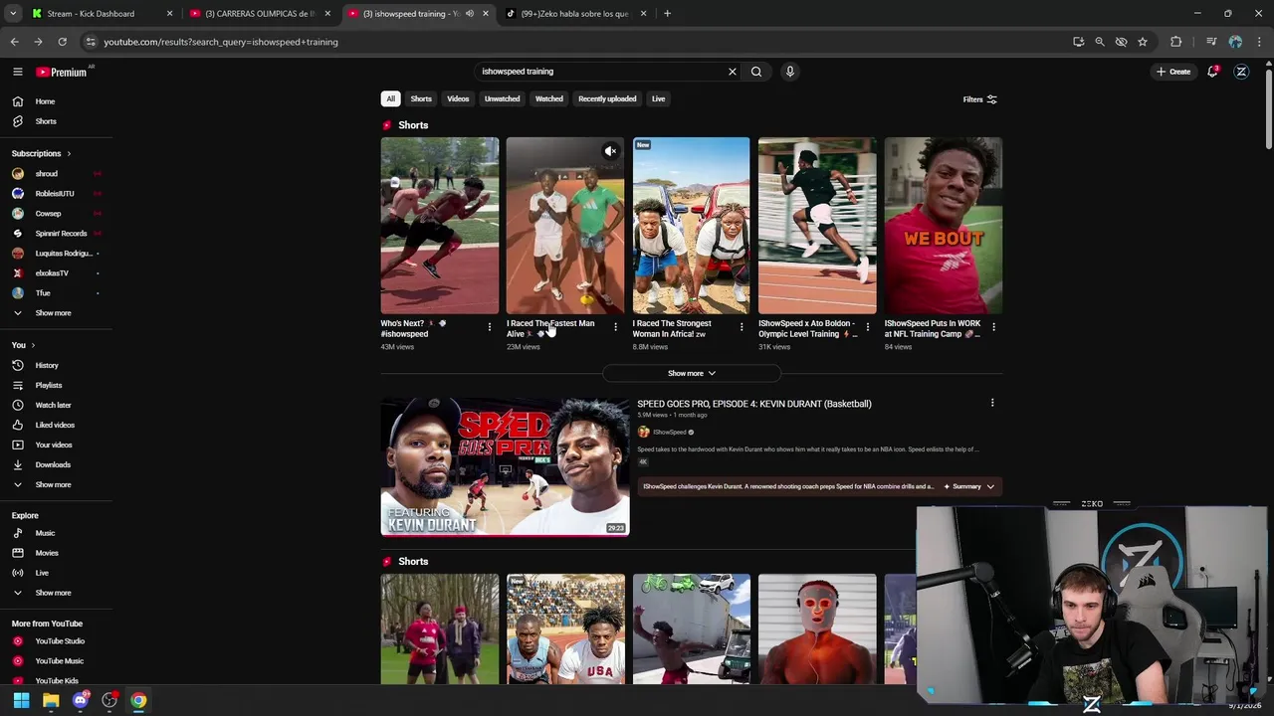The width and height of the screenshot is (1274, 716).
Task: Open the Filters panel
Action: click(979, 99)
